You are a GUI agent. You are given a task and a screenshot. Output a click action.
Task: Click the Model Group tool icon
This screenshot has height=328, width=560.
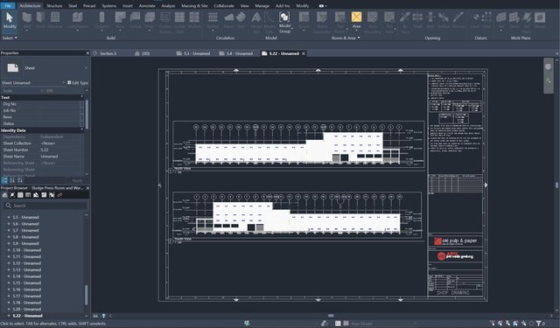pyautogui.click(x=284, y=17)
